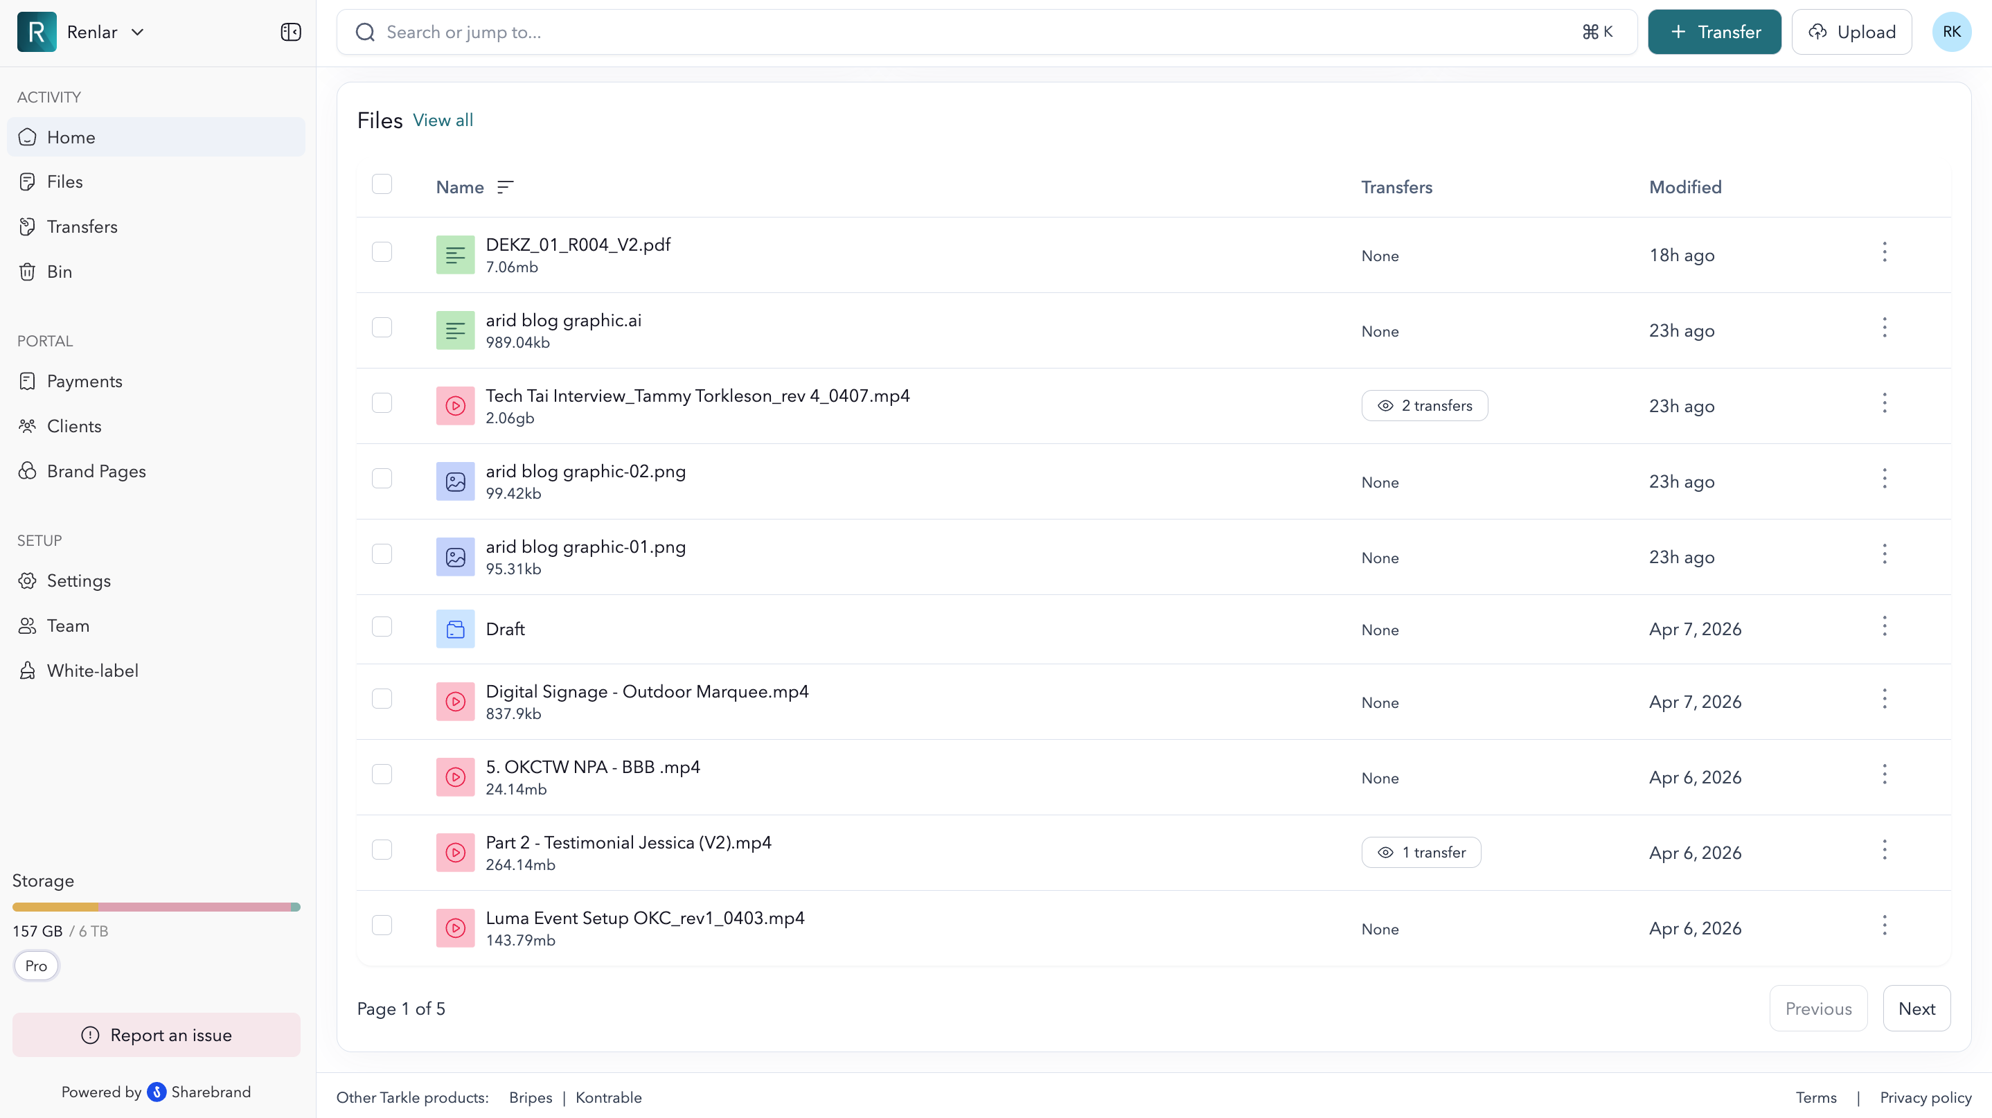Select all files with the header checkbox

pos(383,184)
